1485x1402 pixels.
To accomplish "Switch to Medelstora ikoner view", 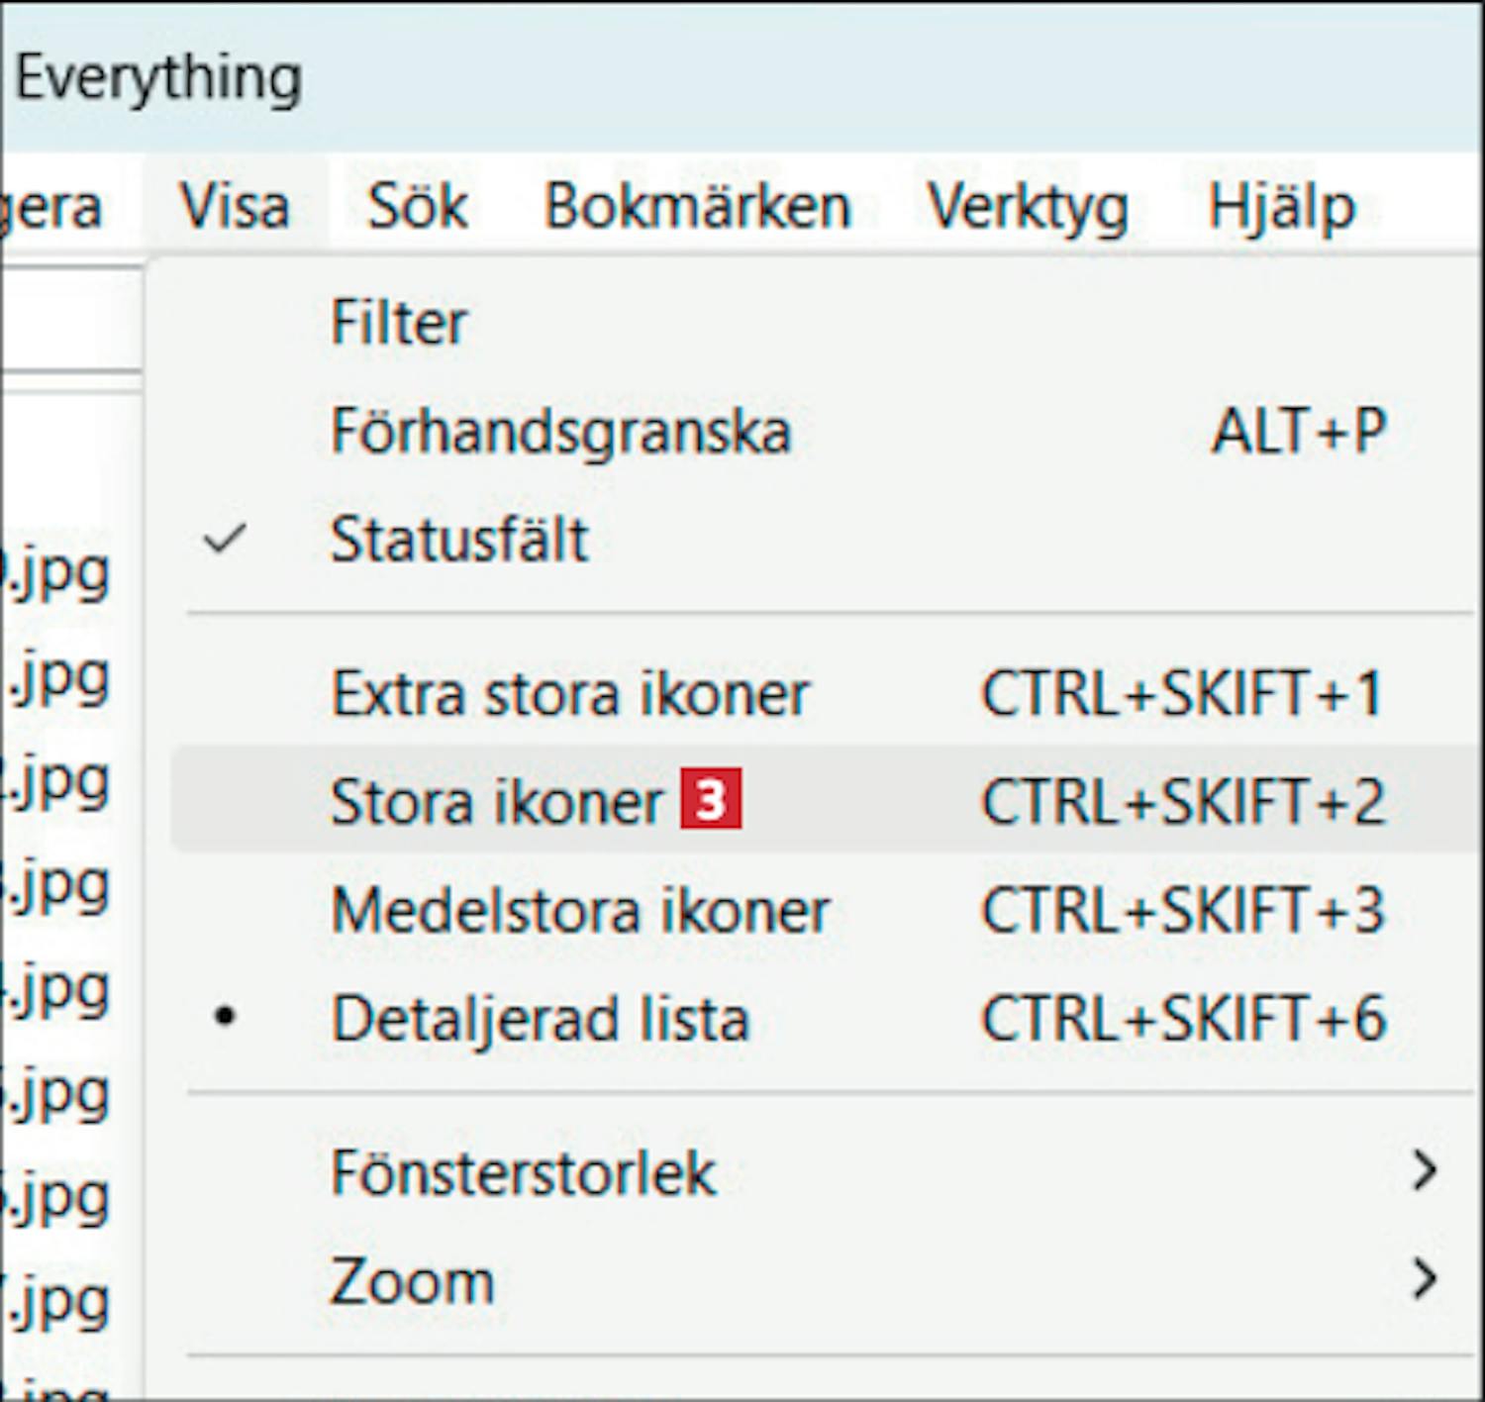I will [x=580, y=910].
